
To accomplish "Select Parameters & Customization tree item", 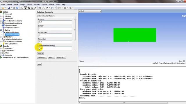I will point(15,58).
